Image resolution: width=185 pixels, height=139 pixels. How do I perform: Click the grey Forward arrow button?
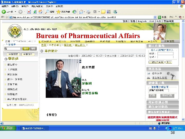coord(20,12)
